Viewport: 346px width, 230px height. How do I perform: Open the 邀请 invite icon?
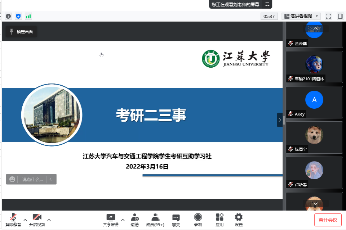click(x=134, y=220)
